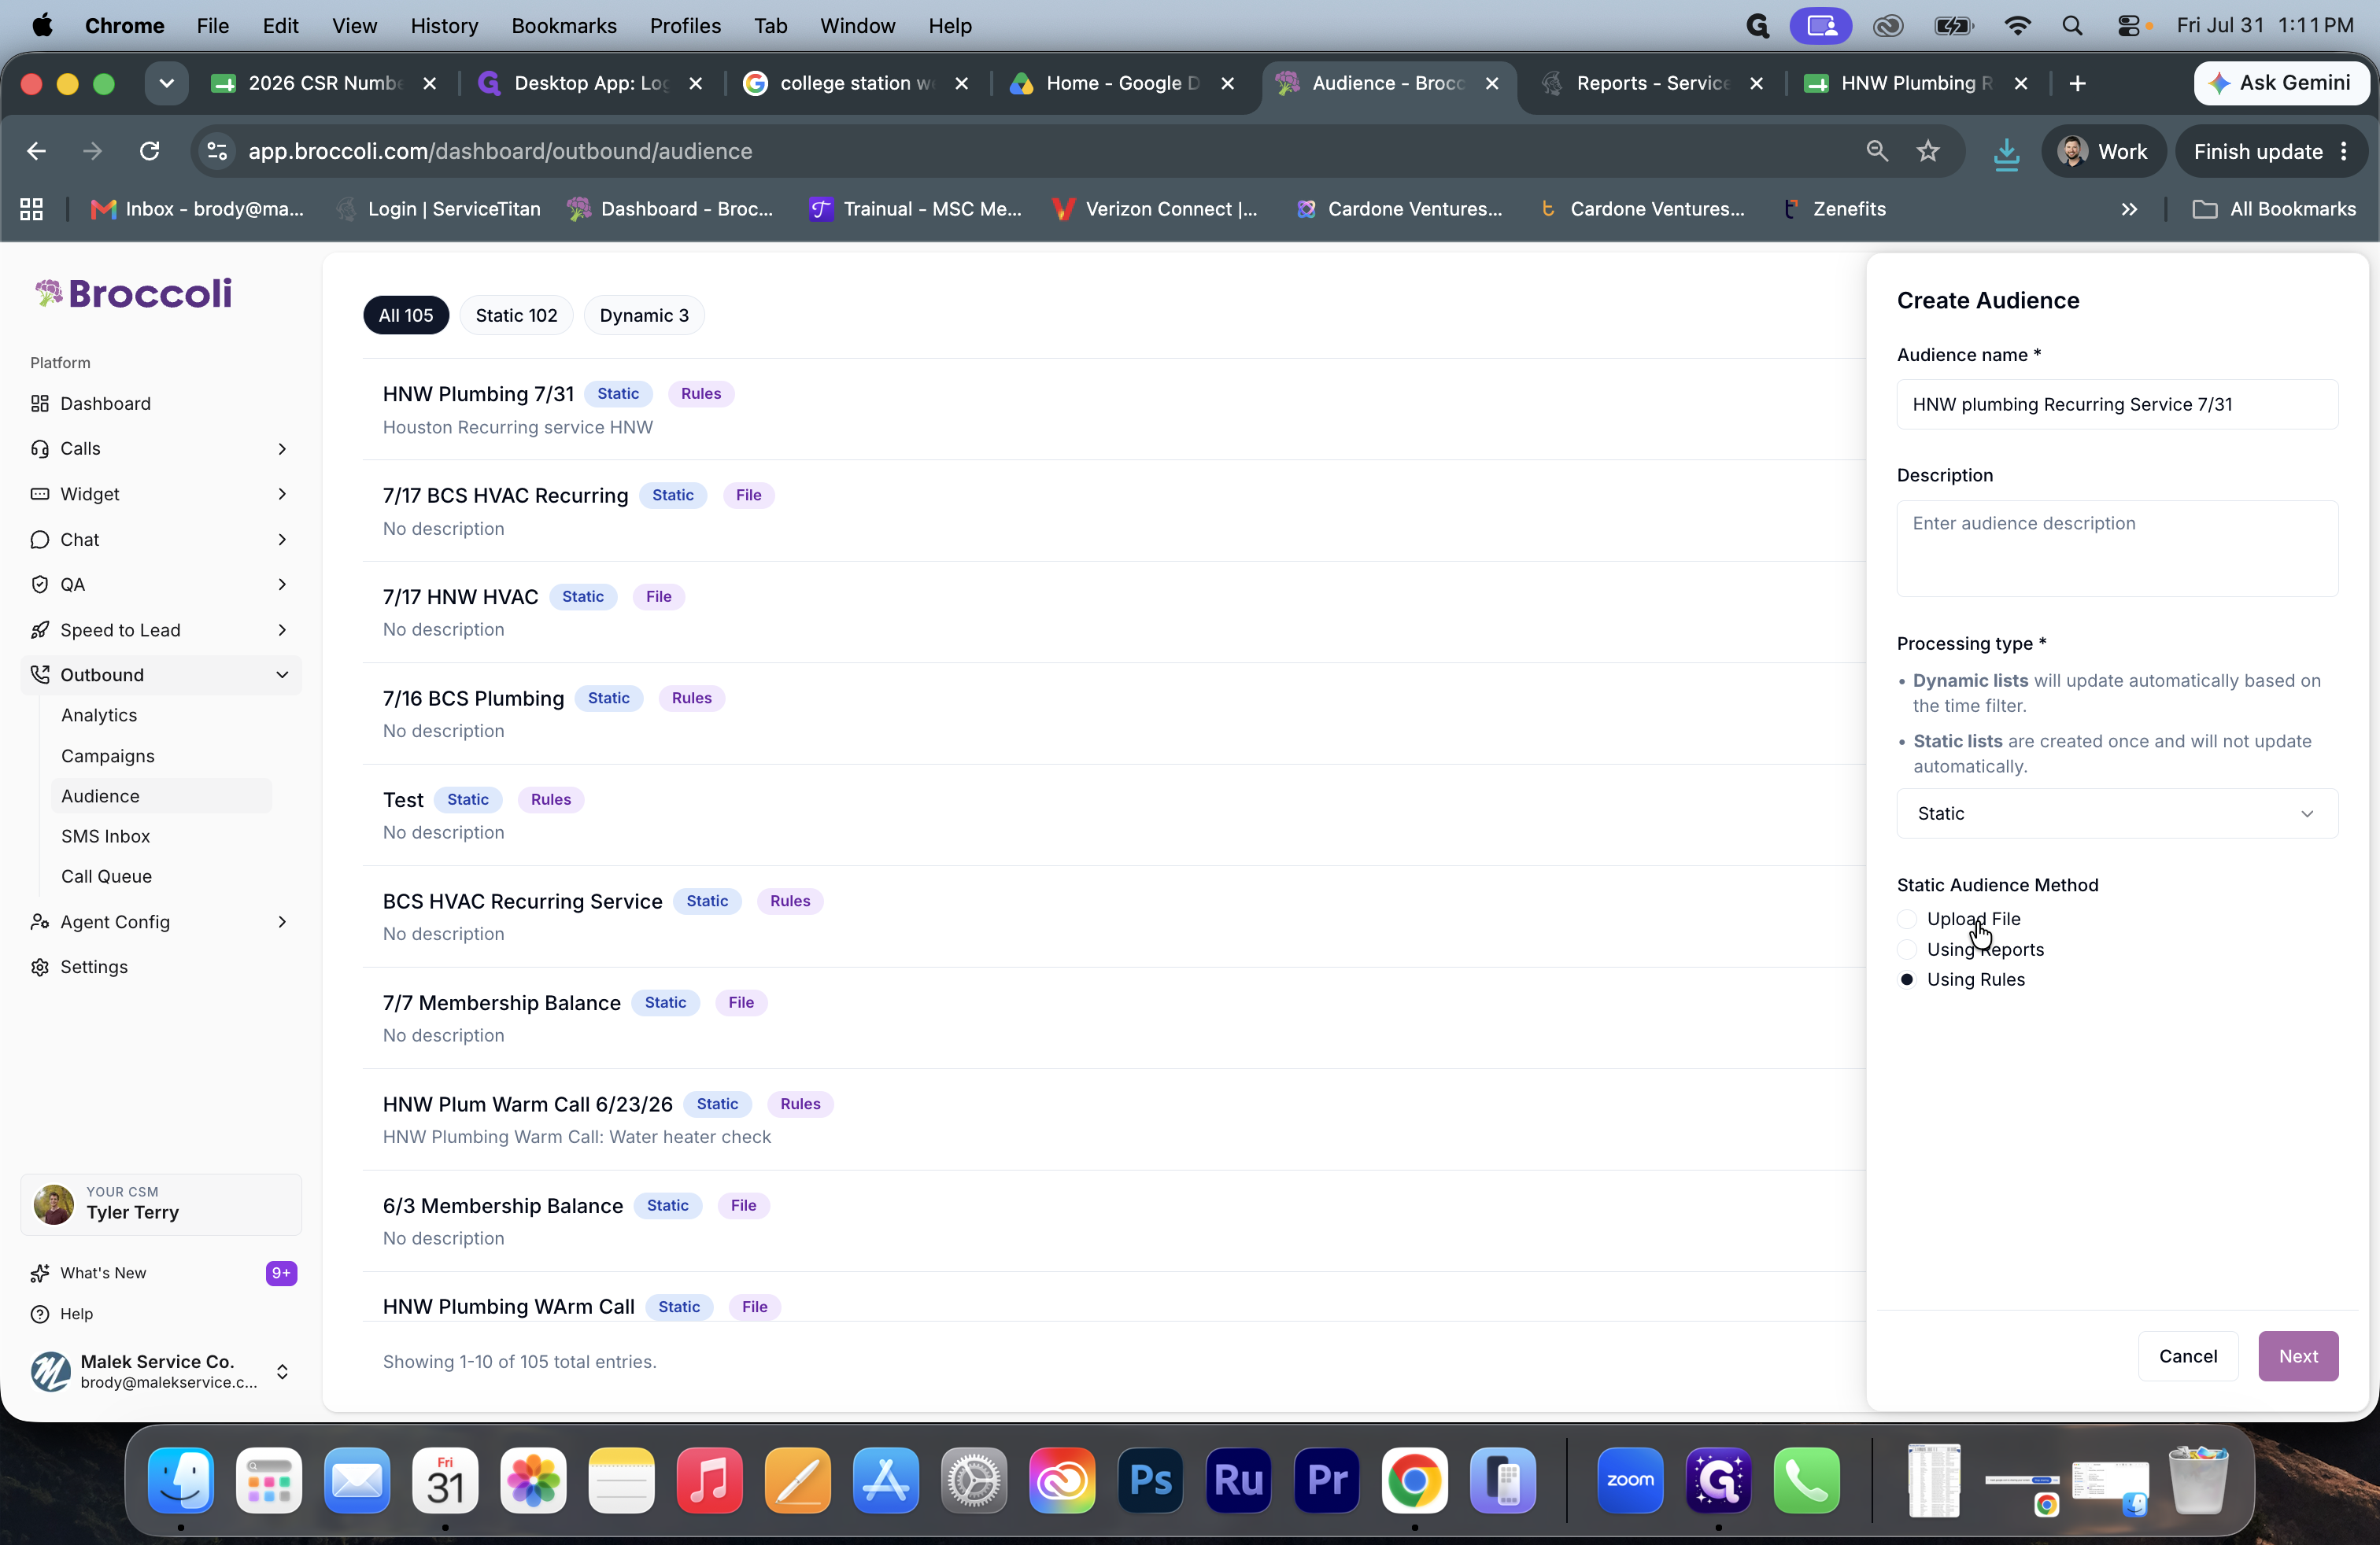2380x1545 pixels.
Task: Open the Chrome History menu
Action: click(444, 26)
